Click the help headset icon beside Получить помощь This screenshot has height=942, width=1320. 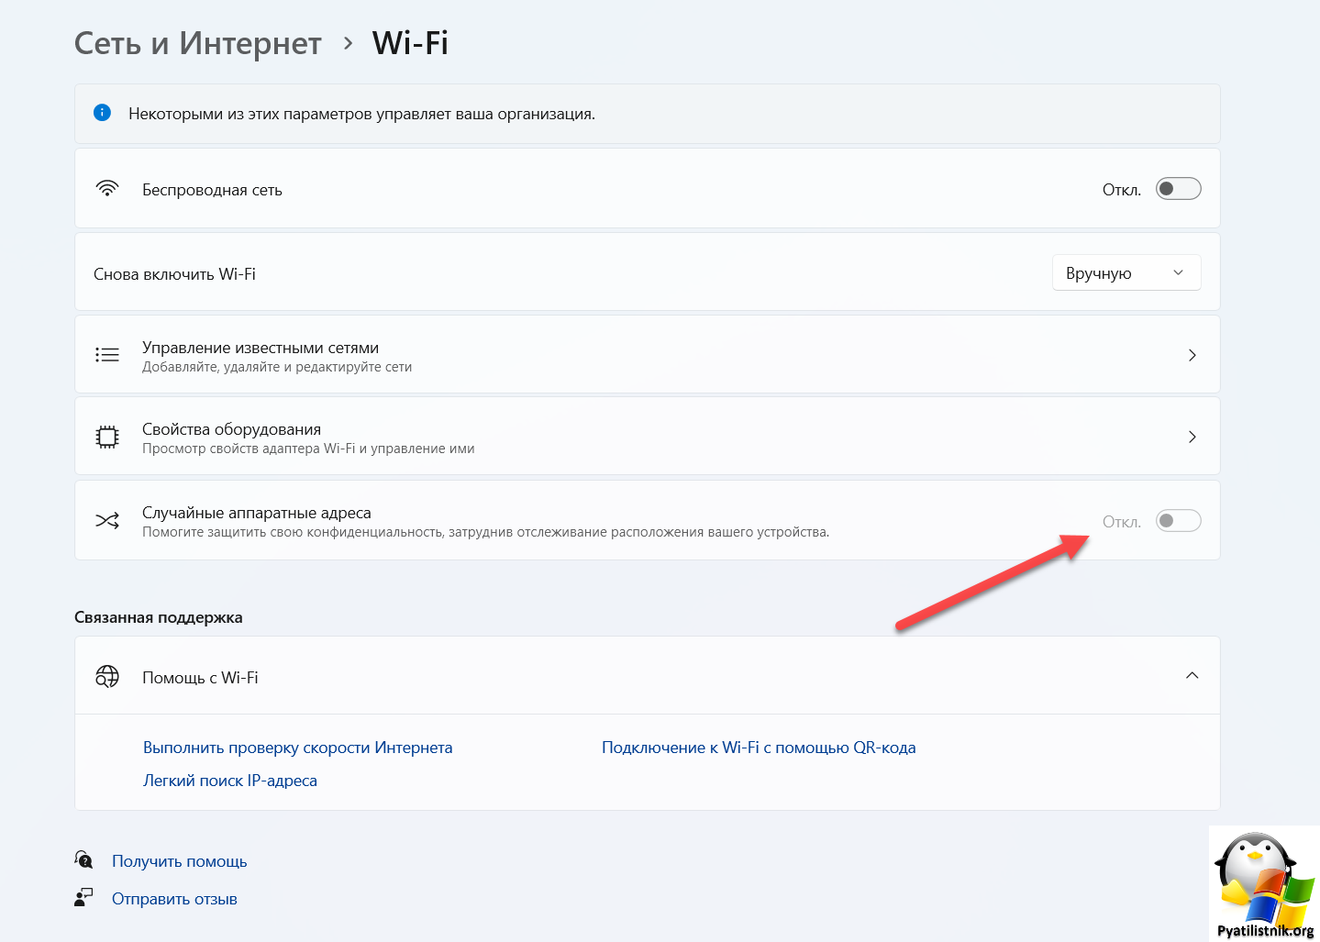click(83, 859)
